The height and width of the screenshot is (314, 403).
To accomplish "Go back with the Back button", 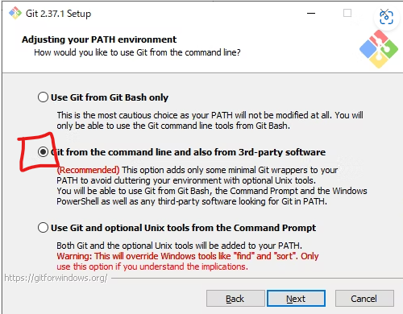I will [x=235, y=299].
